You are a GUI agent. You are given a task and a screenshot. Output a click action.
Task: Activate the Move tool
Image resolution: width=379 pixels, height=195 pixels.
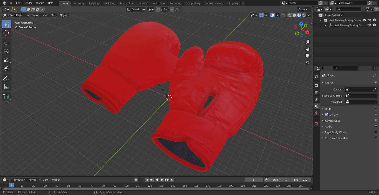click(x=6, y=43)
